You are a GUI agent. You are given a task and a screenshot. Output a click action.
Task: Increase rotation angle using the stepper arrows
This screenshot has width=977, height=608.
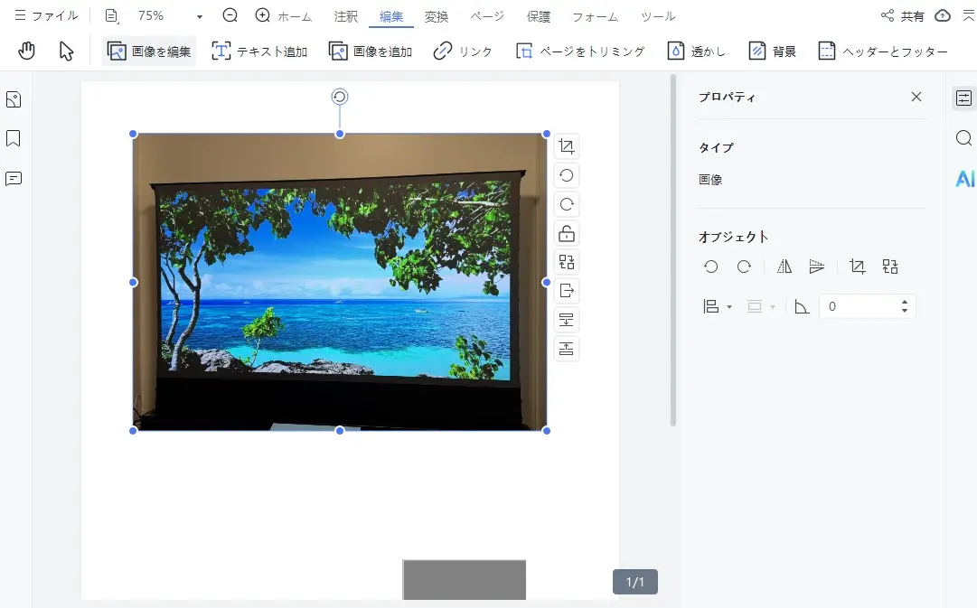[x=904, y=302]
